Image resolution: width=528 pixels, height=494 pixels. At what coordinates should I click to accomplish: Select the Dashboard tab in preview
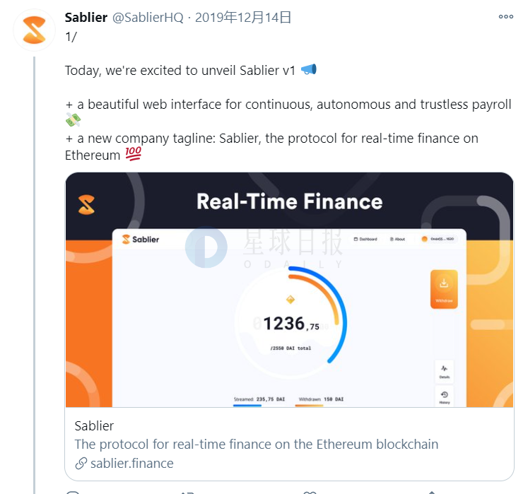tap(365, 239)
